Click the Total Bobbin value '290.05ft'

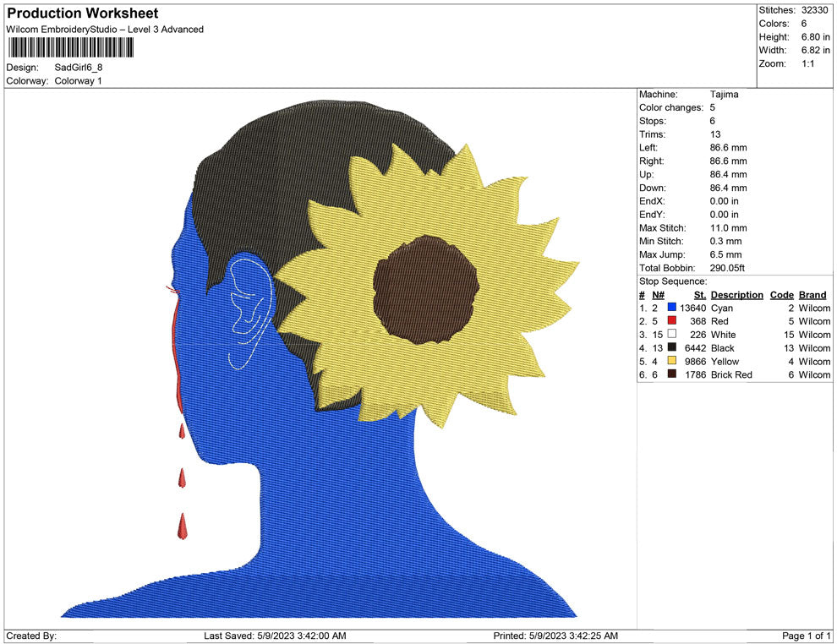[727, 268]
